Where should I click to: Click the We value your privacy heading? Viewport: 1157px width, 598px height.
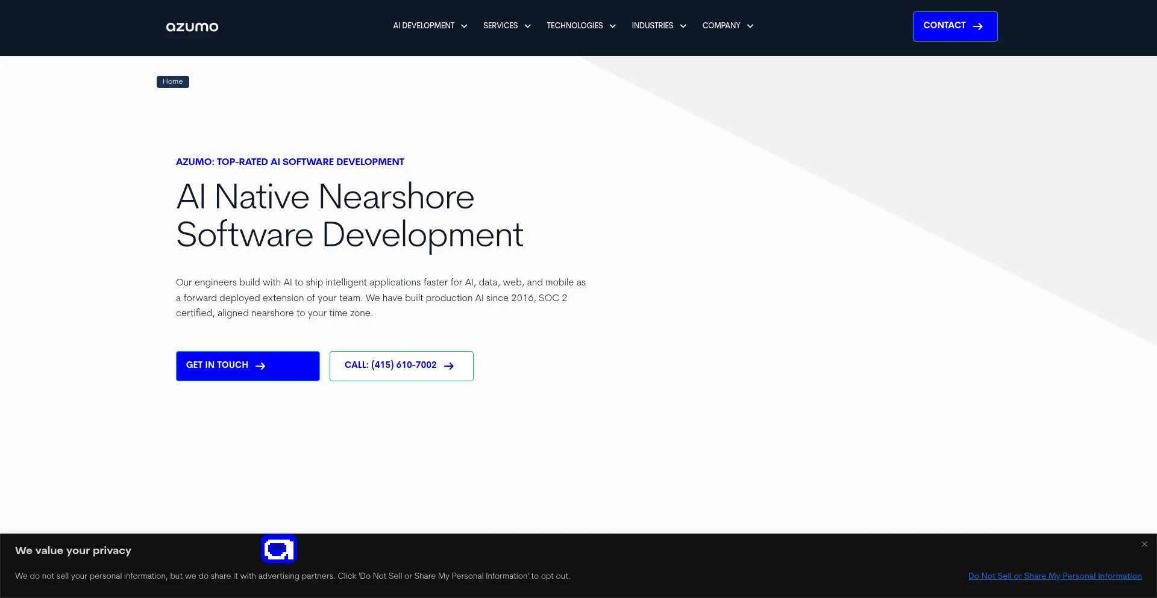pyautogui.click(x=73, y=550)
